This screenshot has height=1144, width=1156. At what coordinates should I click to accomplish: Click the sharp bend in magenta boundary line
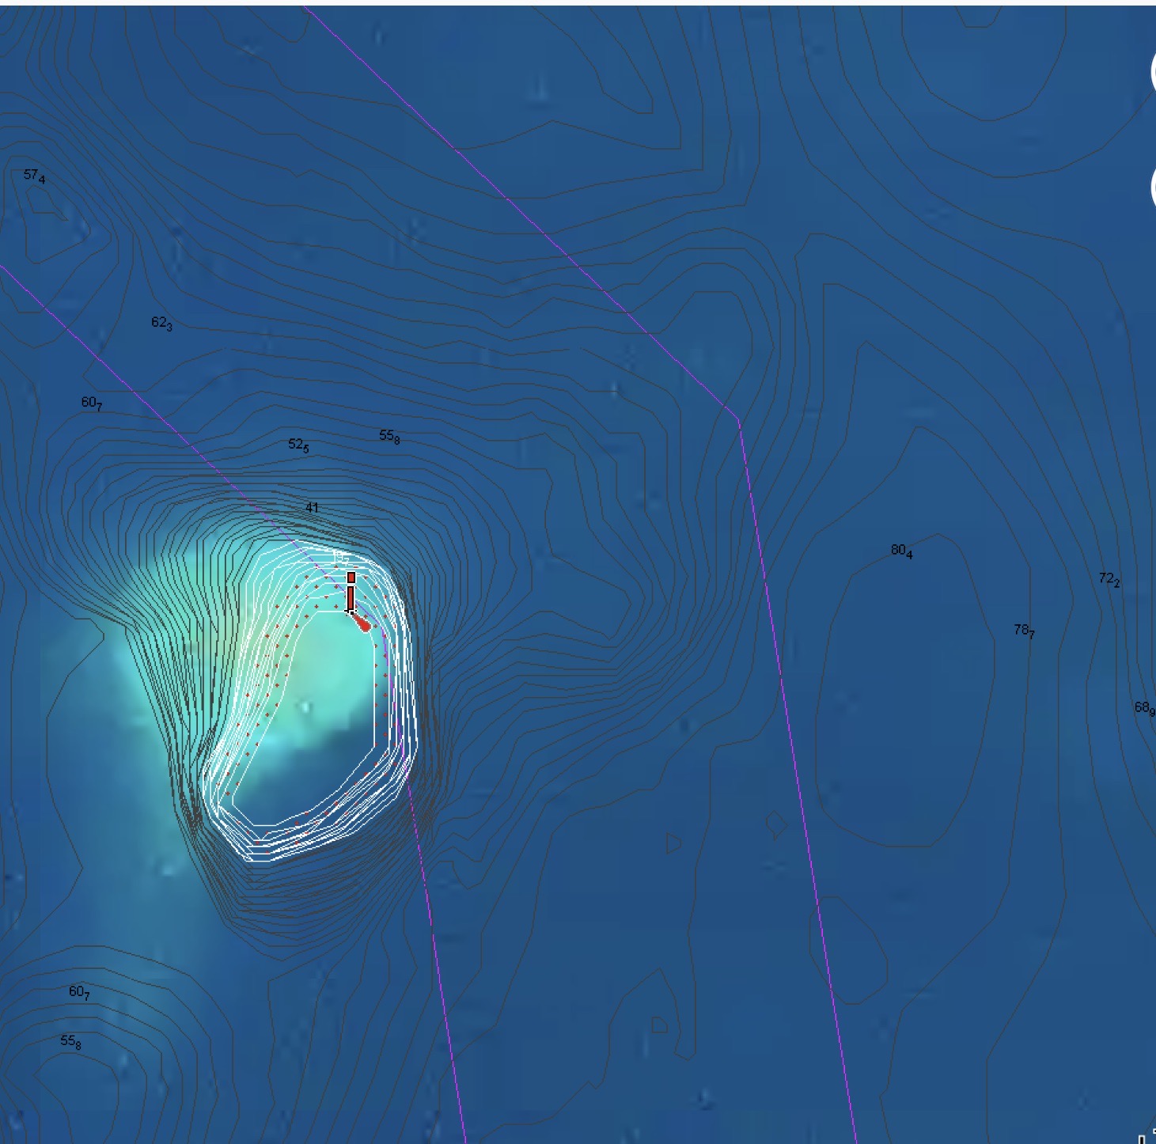click(738, 420)
